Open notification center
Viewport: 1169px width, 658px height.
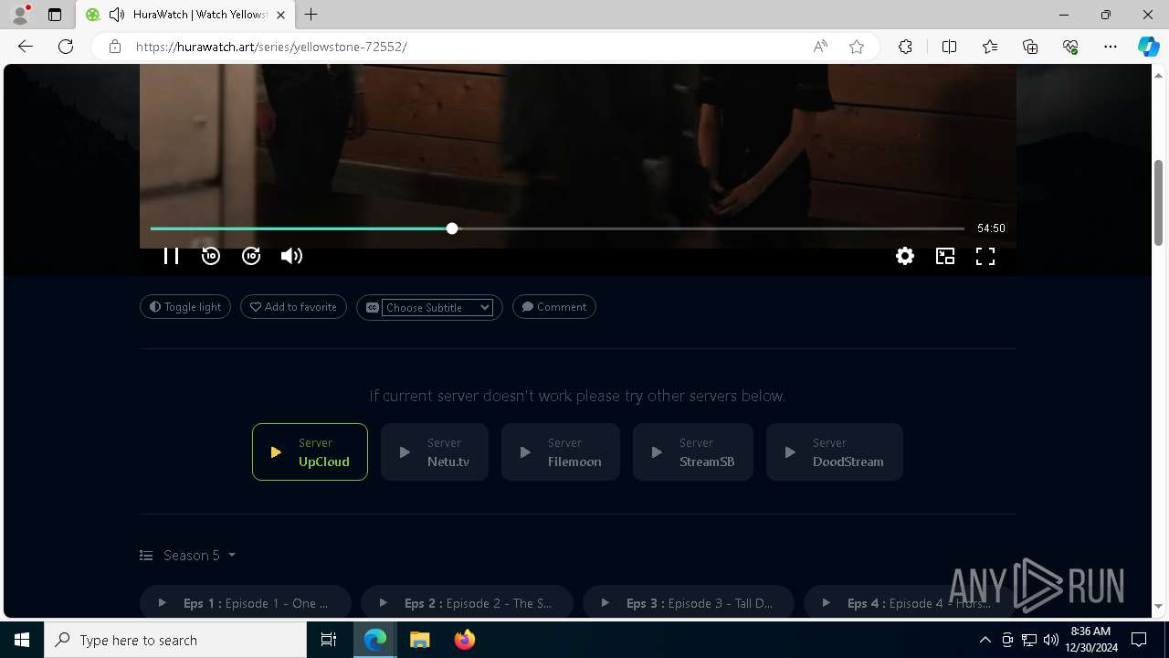tap(1139, 640)
